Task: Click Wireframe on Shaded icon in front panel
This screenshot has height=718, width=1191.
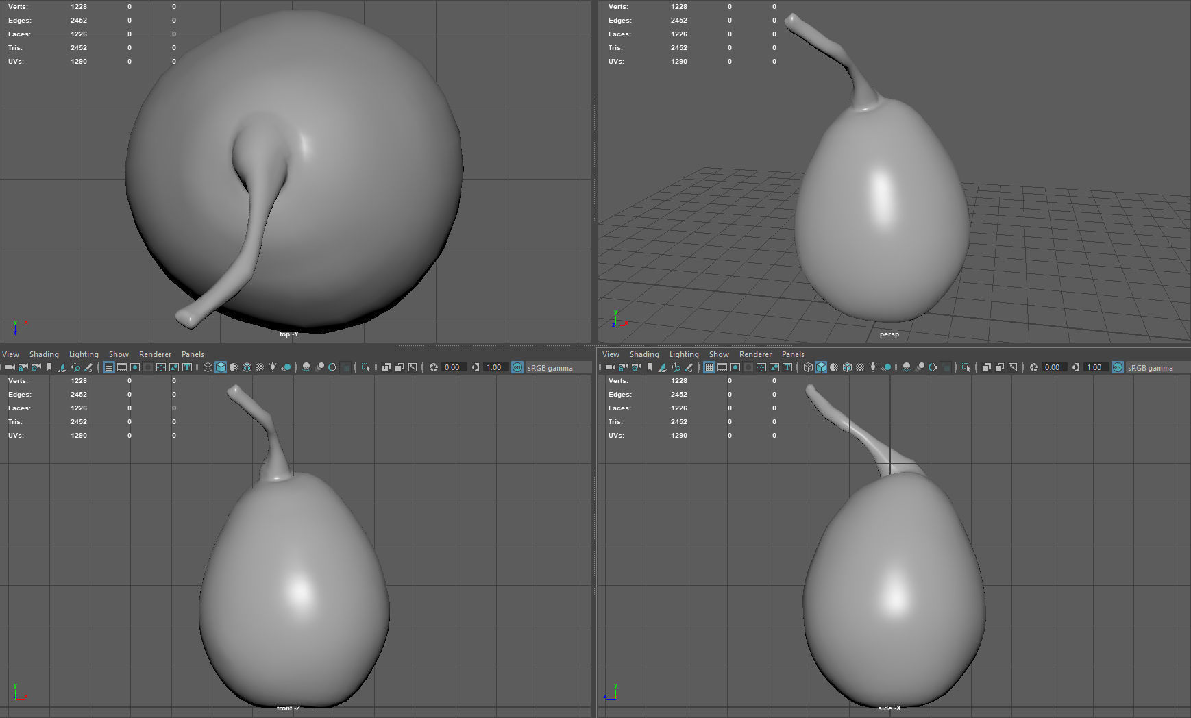Action: [247, 367]
